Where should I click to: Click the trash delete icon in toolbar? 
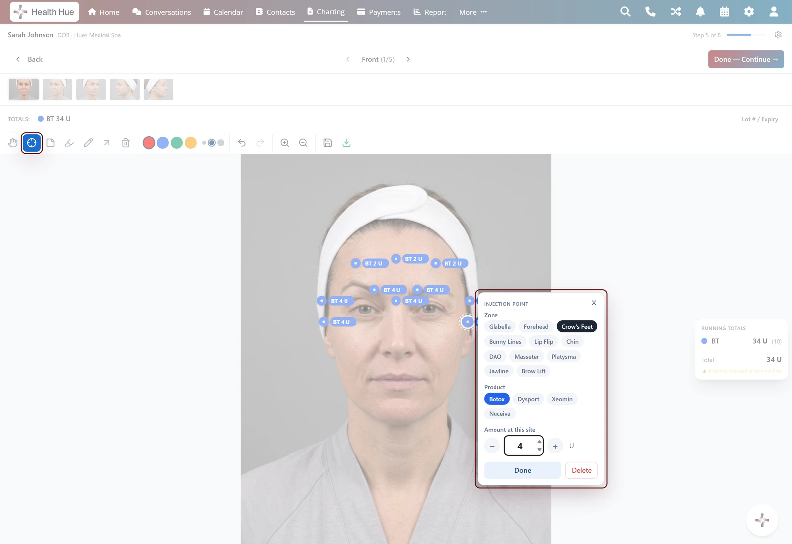point(126,143)
